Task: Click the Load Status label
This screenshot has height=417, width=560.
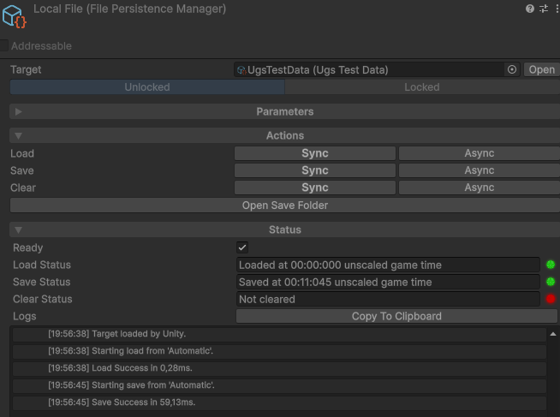Action: (42, 265)
